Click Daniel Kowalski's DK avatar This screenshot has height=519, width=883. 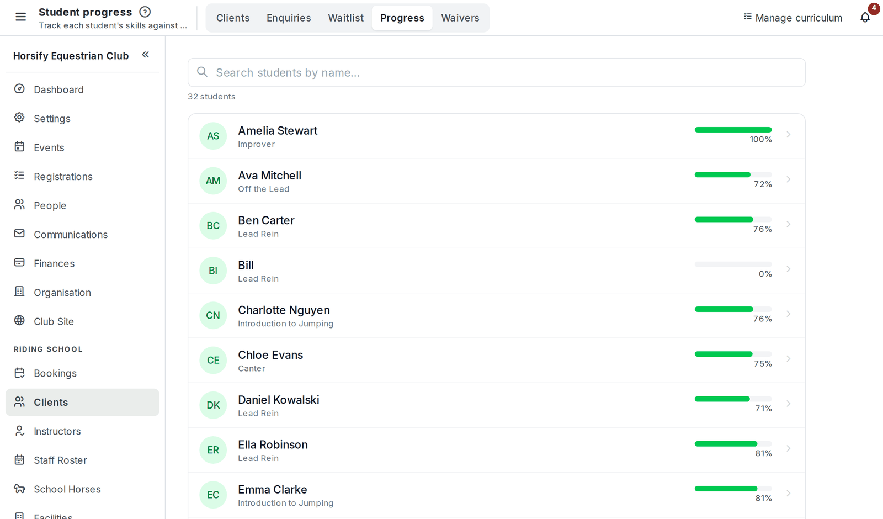tap(213, 405)
